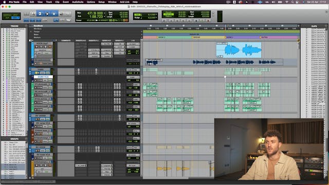This screenshot has width=329, height=185.
Task: Open Sub counter format dropdown
Action: (x=104, y=16)
